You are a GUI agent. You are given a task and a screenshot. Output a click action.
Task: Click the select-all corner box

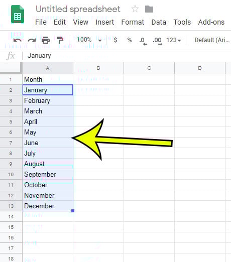coord(11,68)
